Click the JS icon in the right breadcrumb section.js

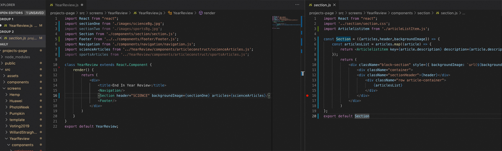(438, 13)
